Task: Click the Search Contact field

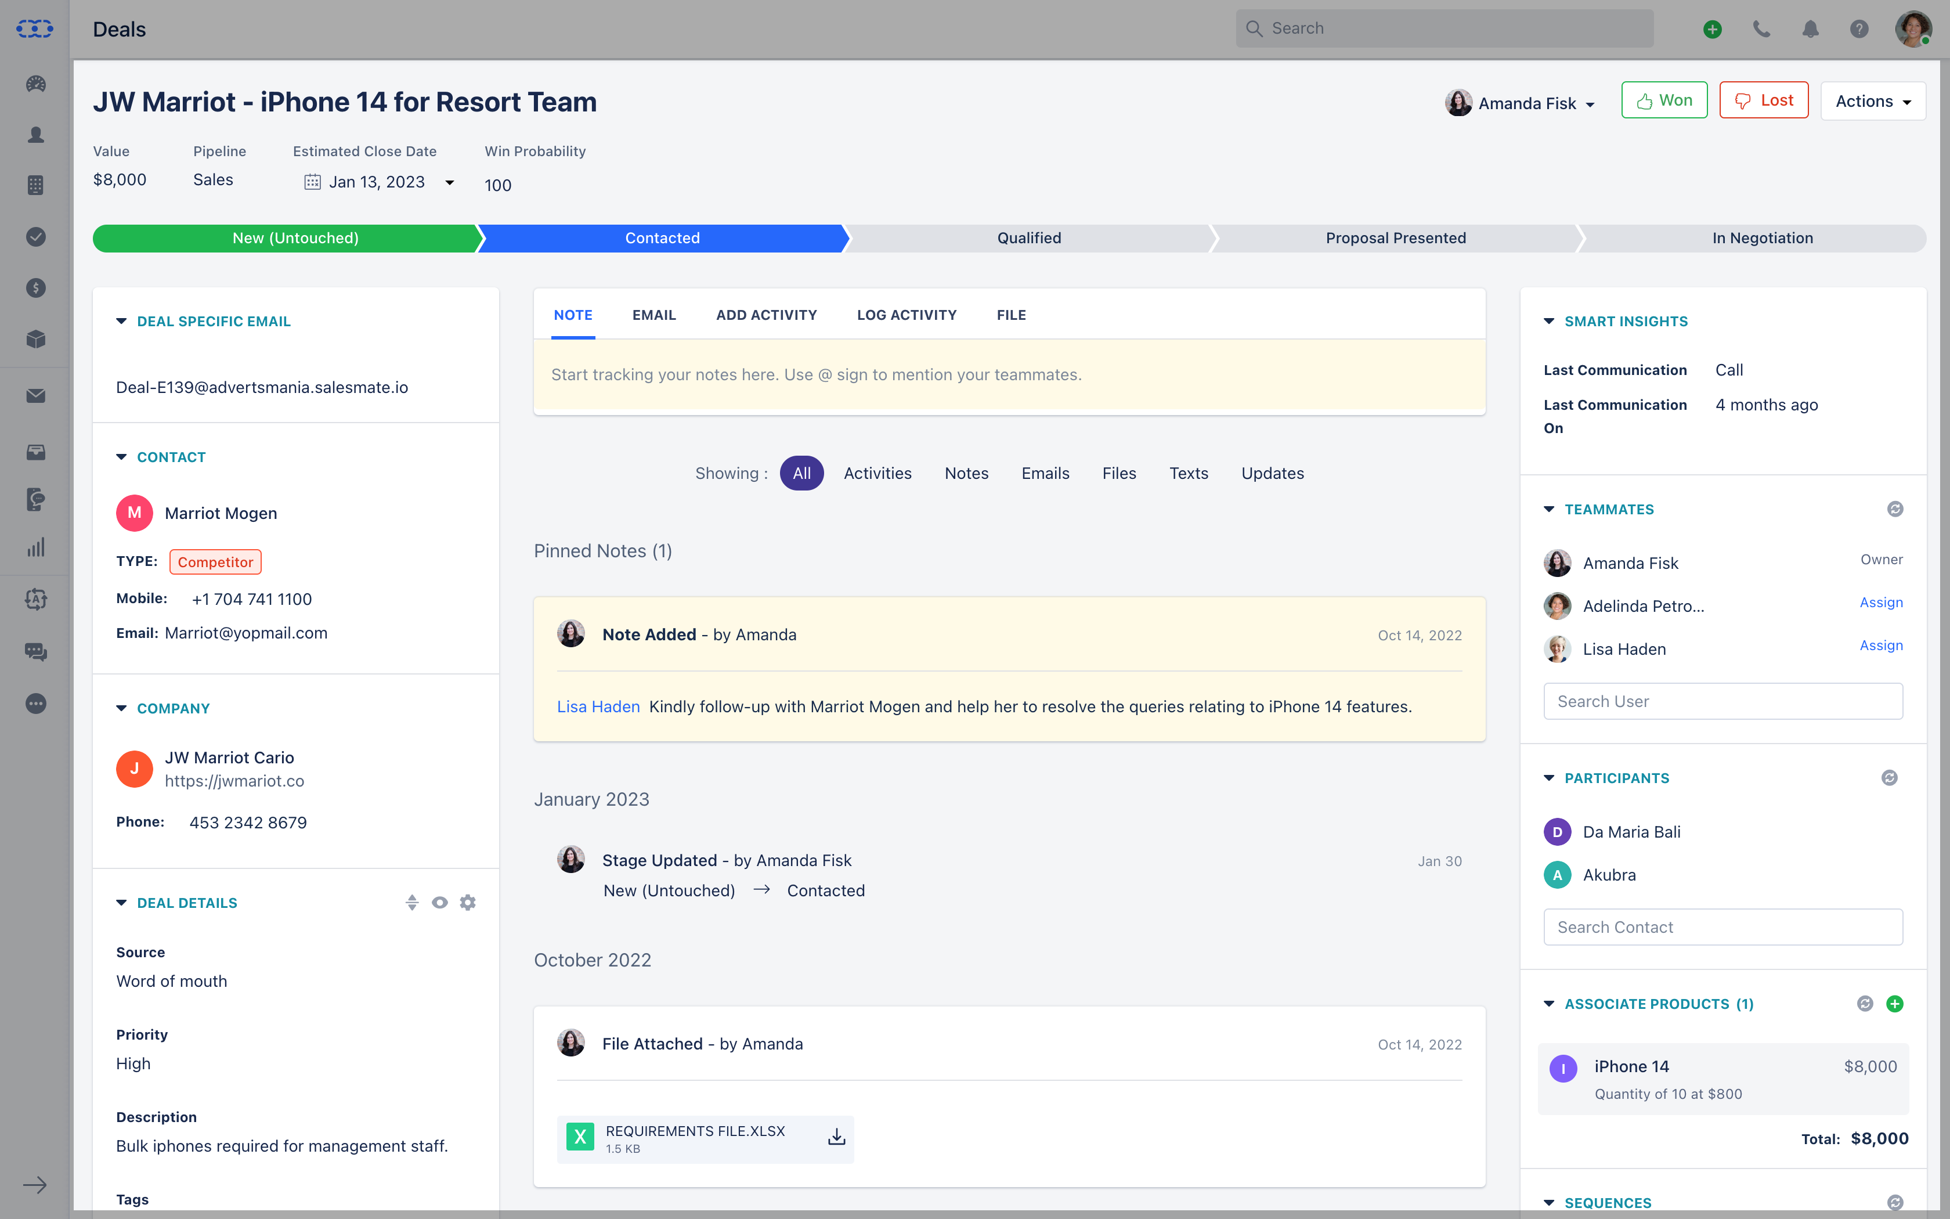Action: [x=1723, y=927]
